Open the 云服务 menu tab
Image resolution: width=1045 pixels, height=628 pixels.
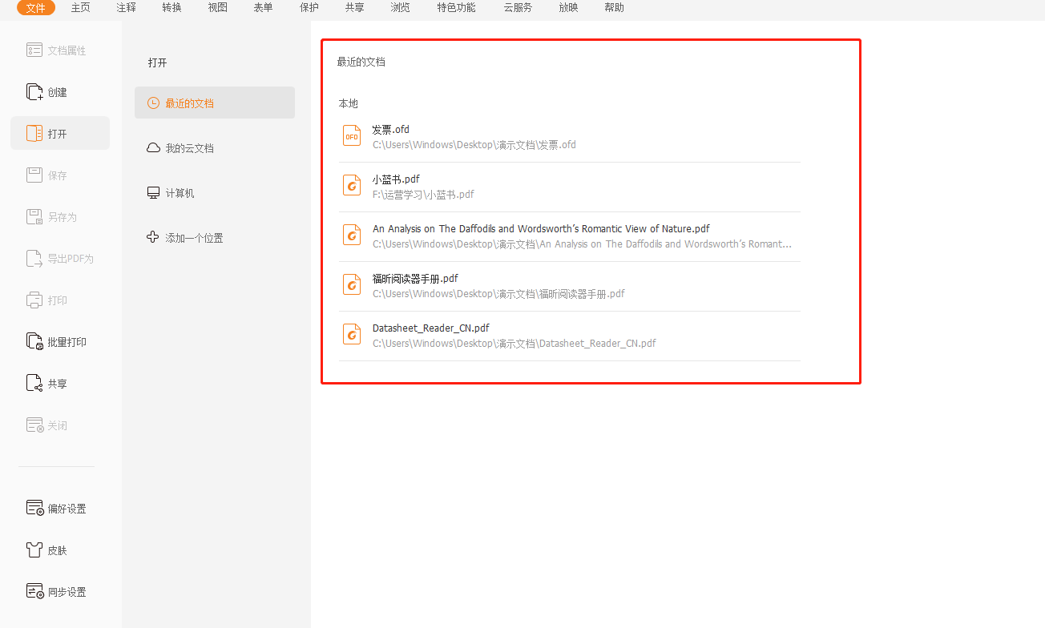click(x=517, y=8)
